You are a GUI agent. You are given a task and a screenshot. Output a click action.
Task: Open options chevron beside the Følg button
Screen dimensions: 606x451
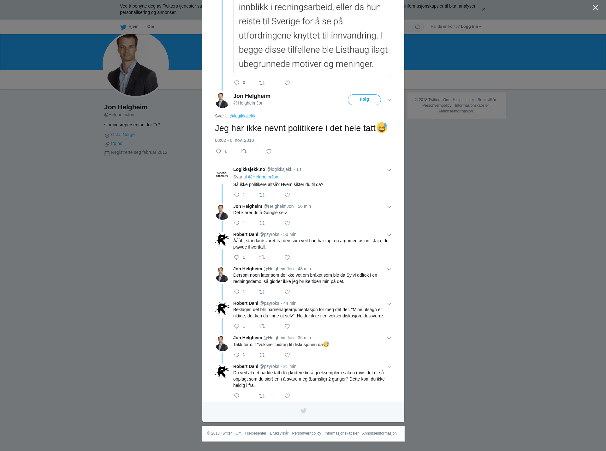(389, 100)
